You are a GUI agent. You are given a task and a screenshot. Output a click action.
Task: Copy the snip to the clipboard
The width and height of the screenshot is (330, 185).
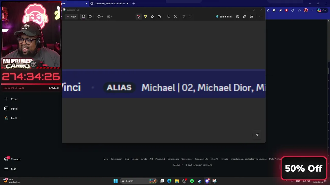245,17
